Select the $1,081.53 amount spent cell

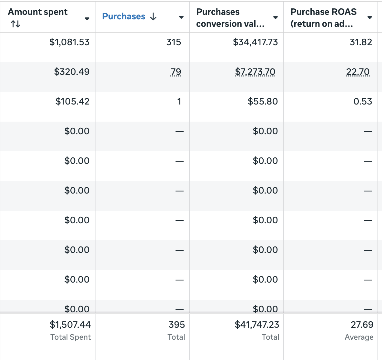[x=69, y=42]
